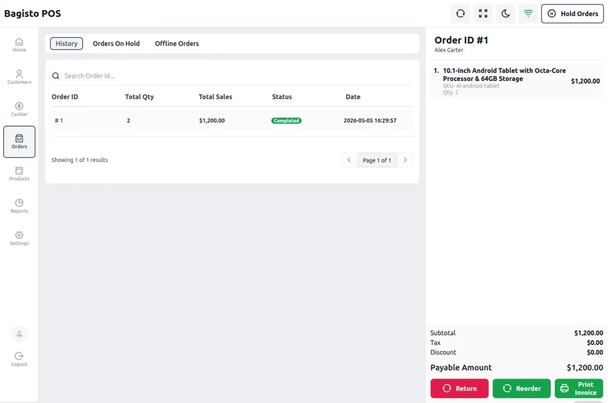The width and height of the screenshot is (608, 403).
Task: Switch to History tab
Action: click(66, 44)
